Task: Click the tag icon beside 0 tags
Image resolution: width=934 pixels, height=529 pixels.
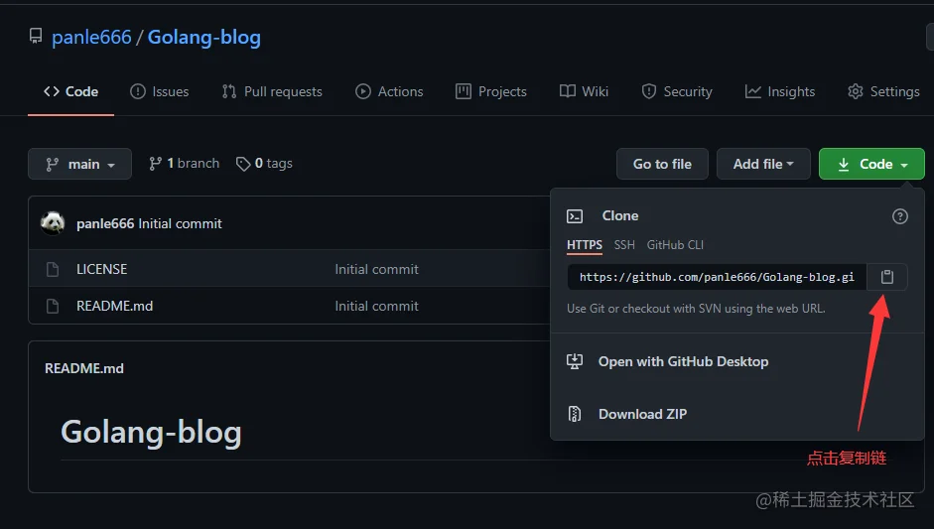Action: pyautogui.click(x=243, y=164)
